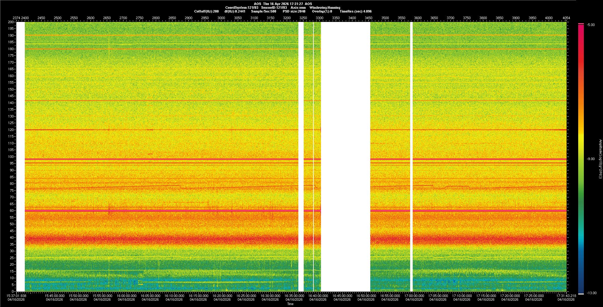The height and width of the screenshot is (307, 603).
Task: Click the 16:00:00.000 time tick label
Action: 126,296
